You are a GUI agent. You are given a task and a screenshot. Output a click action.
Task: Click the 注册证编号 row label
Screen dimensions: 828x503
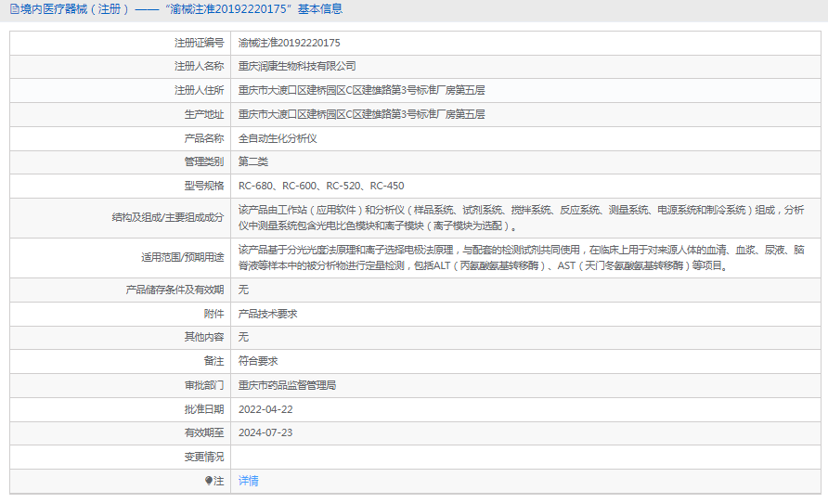pos(199,43)
